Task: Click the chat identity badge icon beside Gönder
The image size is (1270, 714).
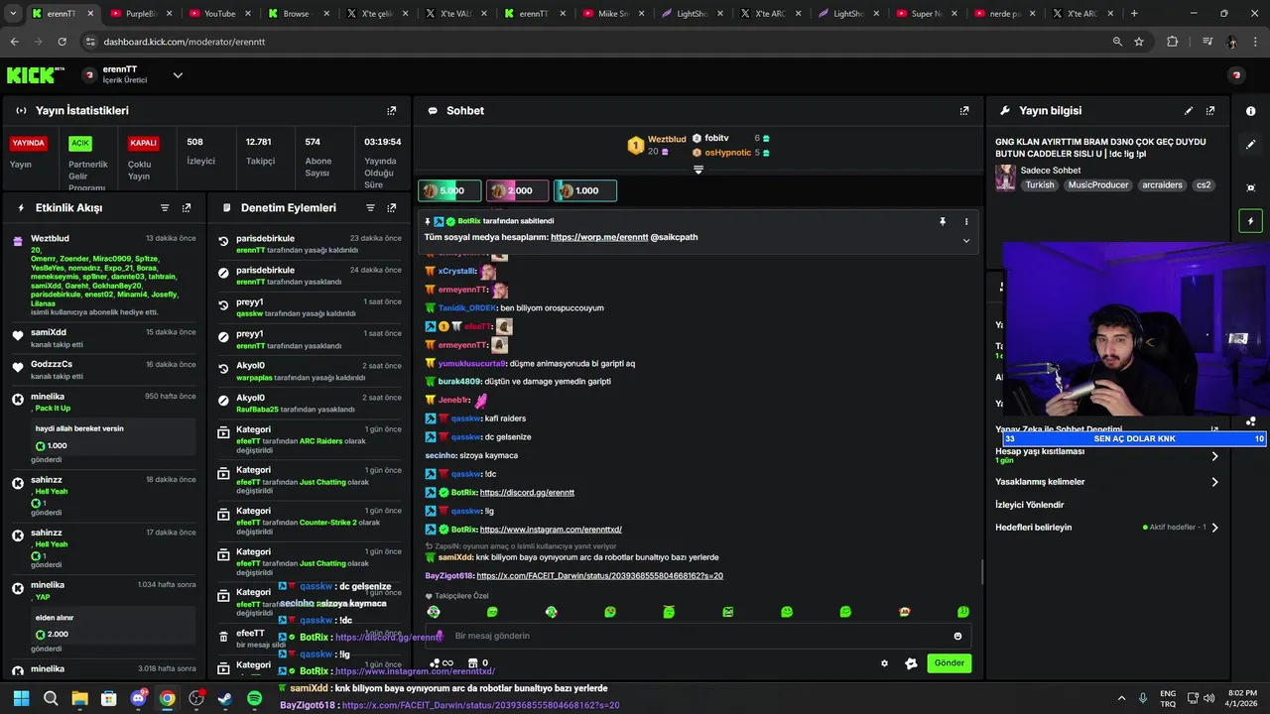Action: (x=911, y=663)
